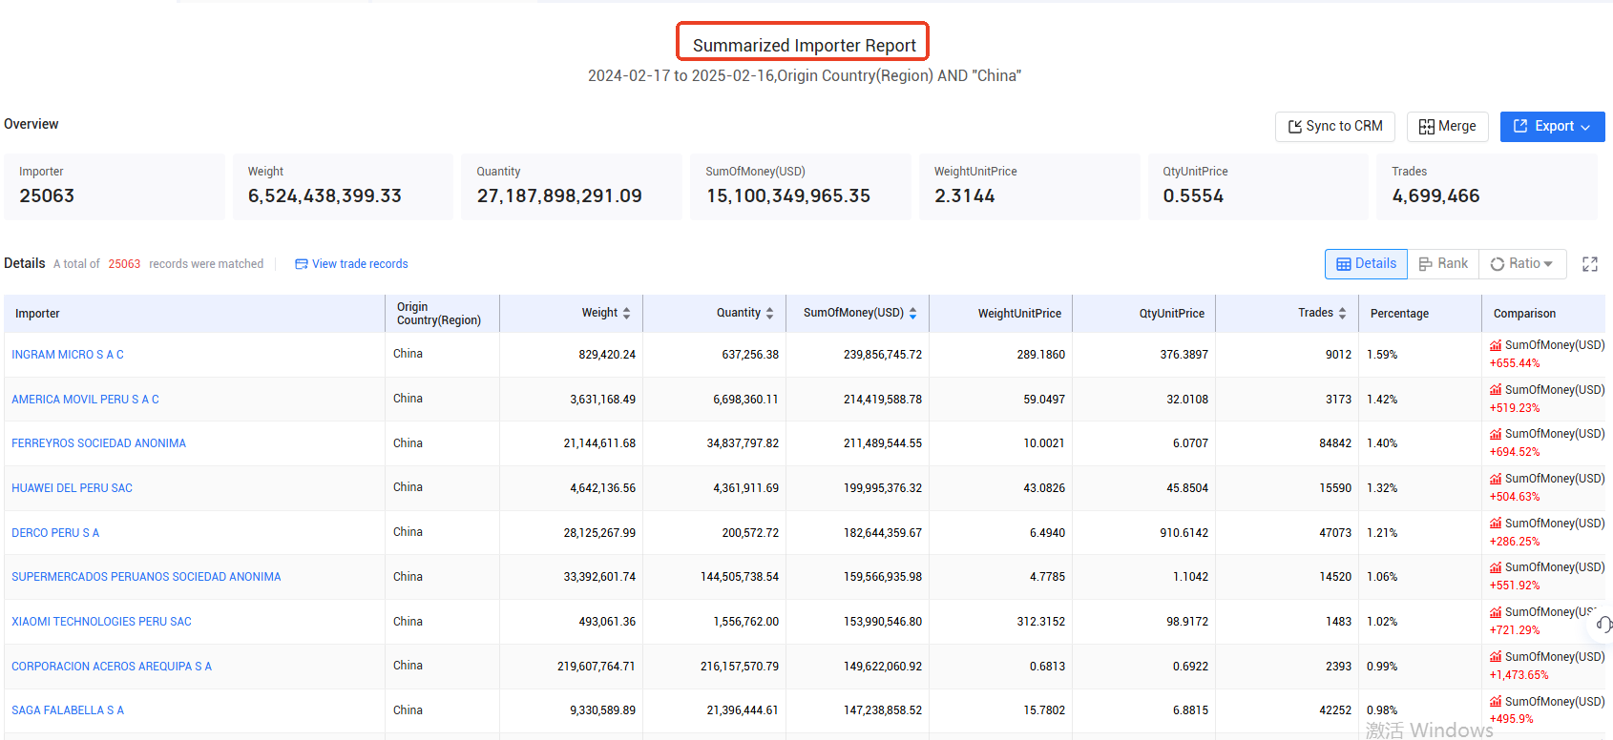Select the Quantity overview value 27,187,898,291.09
The image size is (1613, 740).
click(x=559, y=196)
